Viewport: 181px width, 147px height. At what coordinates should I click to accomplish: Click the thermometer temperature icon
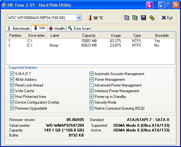(x=90, y=18)
